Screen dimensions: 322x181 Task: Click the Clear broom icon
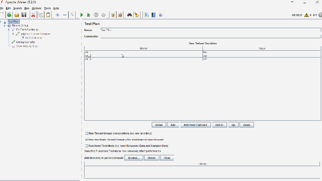tap(113, 15)
